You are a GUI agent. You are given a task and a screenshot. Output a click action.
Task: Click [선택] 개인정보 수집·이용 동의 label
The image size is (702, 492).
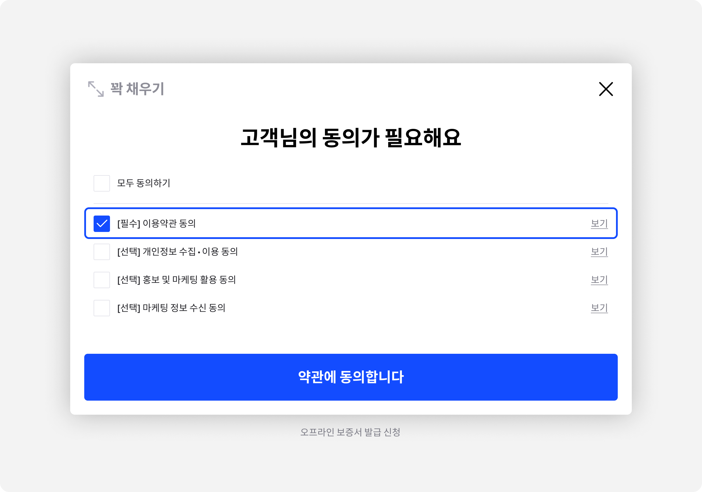coord(178,252)
